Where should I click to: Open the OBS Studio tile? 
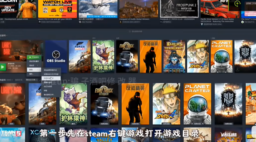tap(56, 56)
